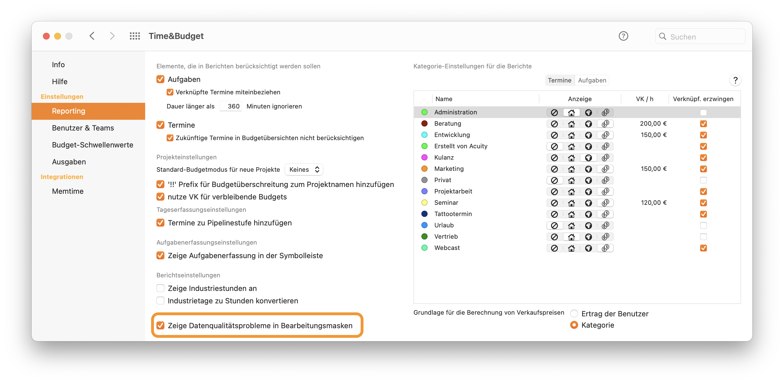Toggle Zeige Aufgabenerfassung in der Symbolleiste
The image size is (784, 383).
tap(160, 255)
